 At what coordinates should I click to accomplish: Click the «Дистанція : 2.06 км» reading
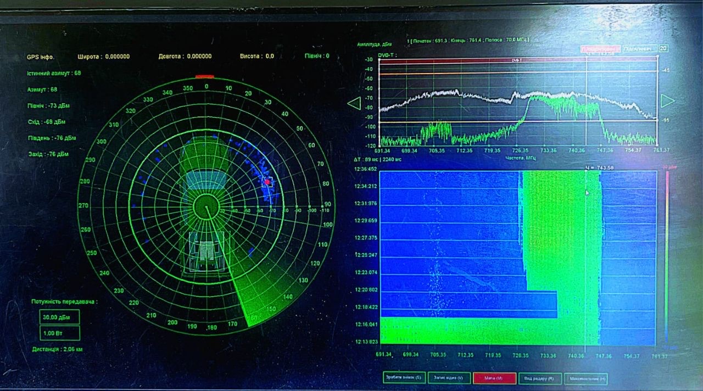tap(58, 349)
